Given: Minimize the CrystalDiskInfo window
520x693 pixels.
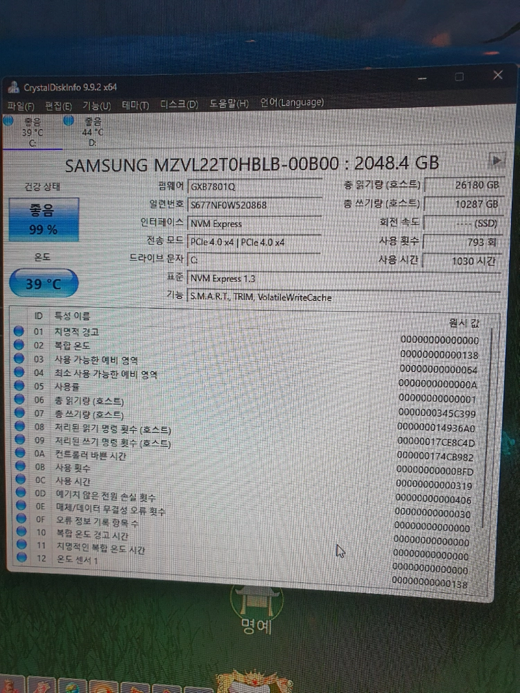Looking at the screenshot, I should 422,78.
